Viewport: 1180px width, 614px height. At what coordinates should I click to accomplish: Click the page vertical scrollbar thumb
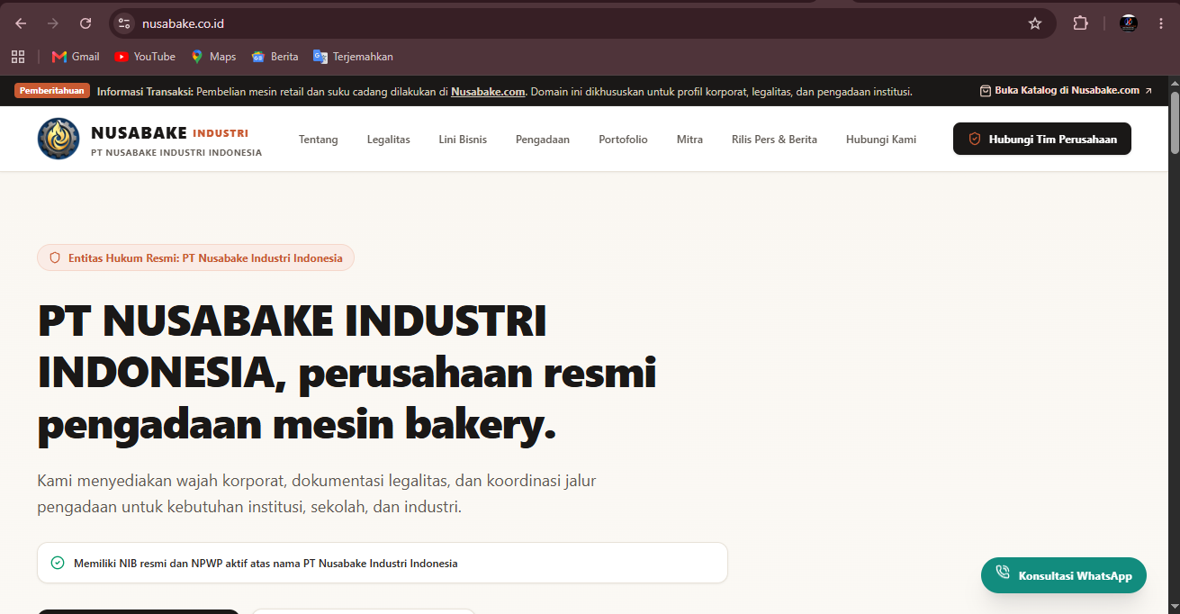tap(1174, 121)
